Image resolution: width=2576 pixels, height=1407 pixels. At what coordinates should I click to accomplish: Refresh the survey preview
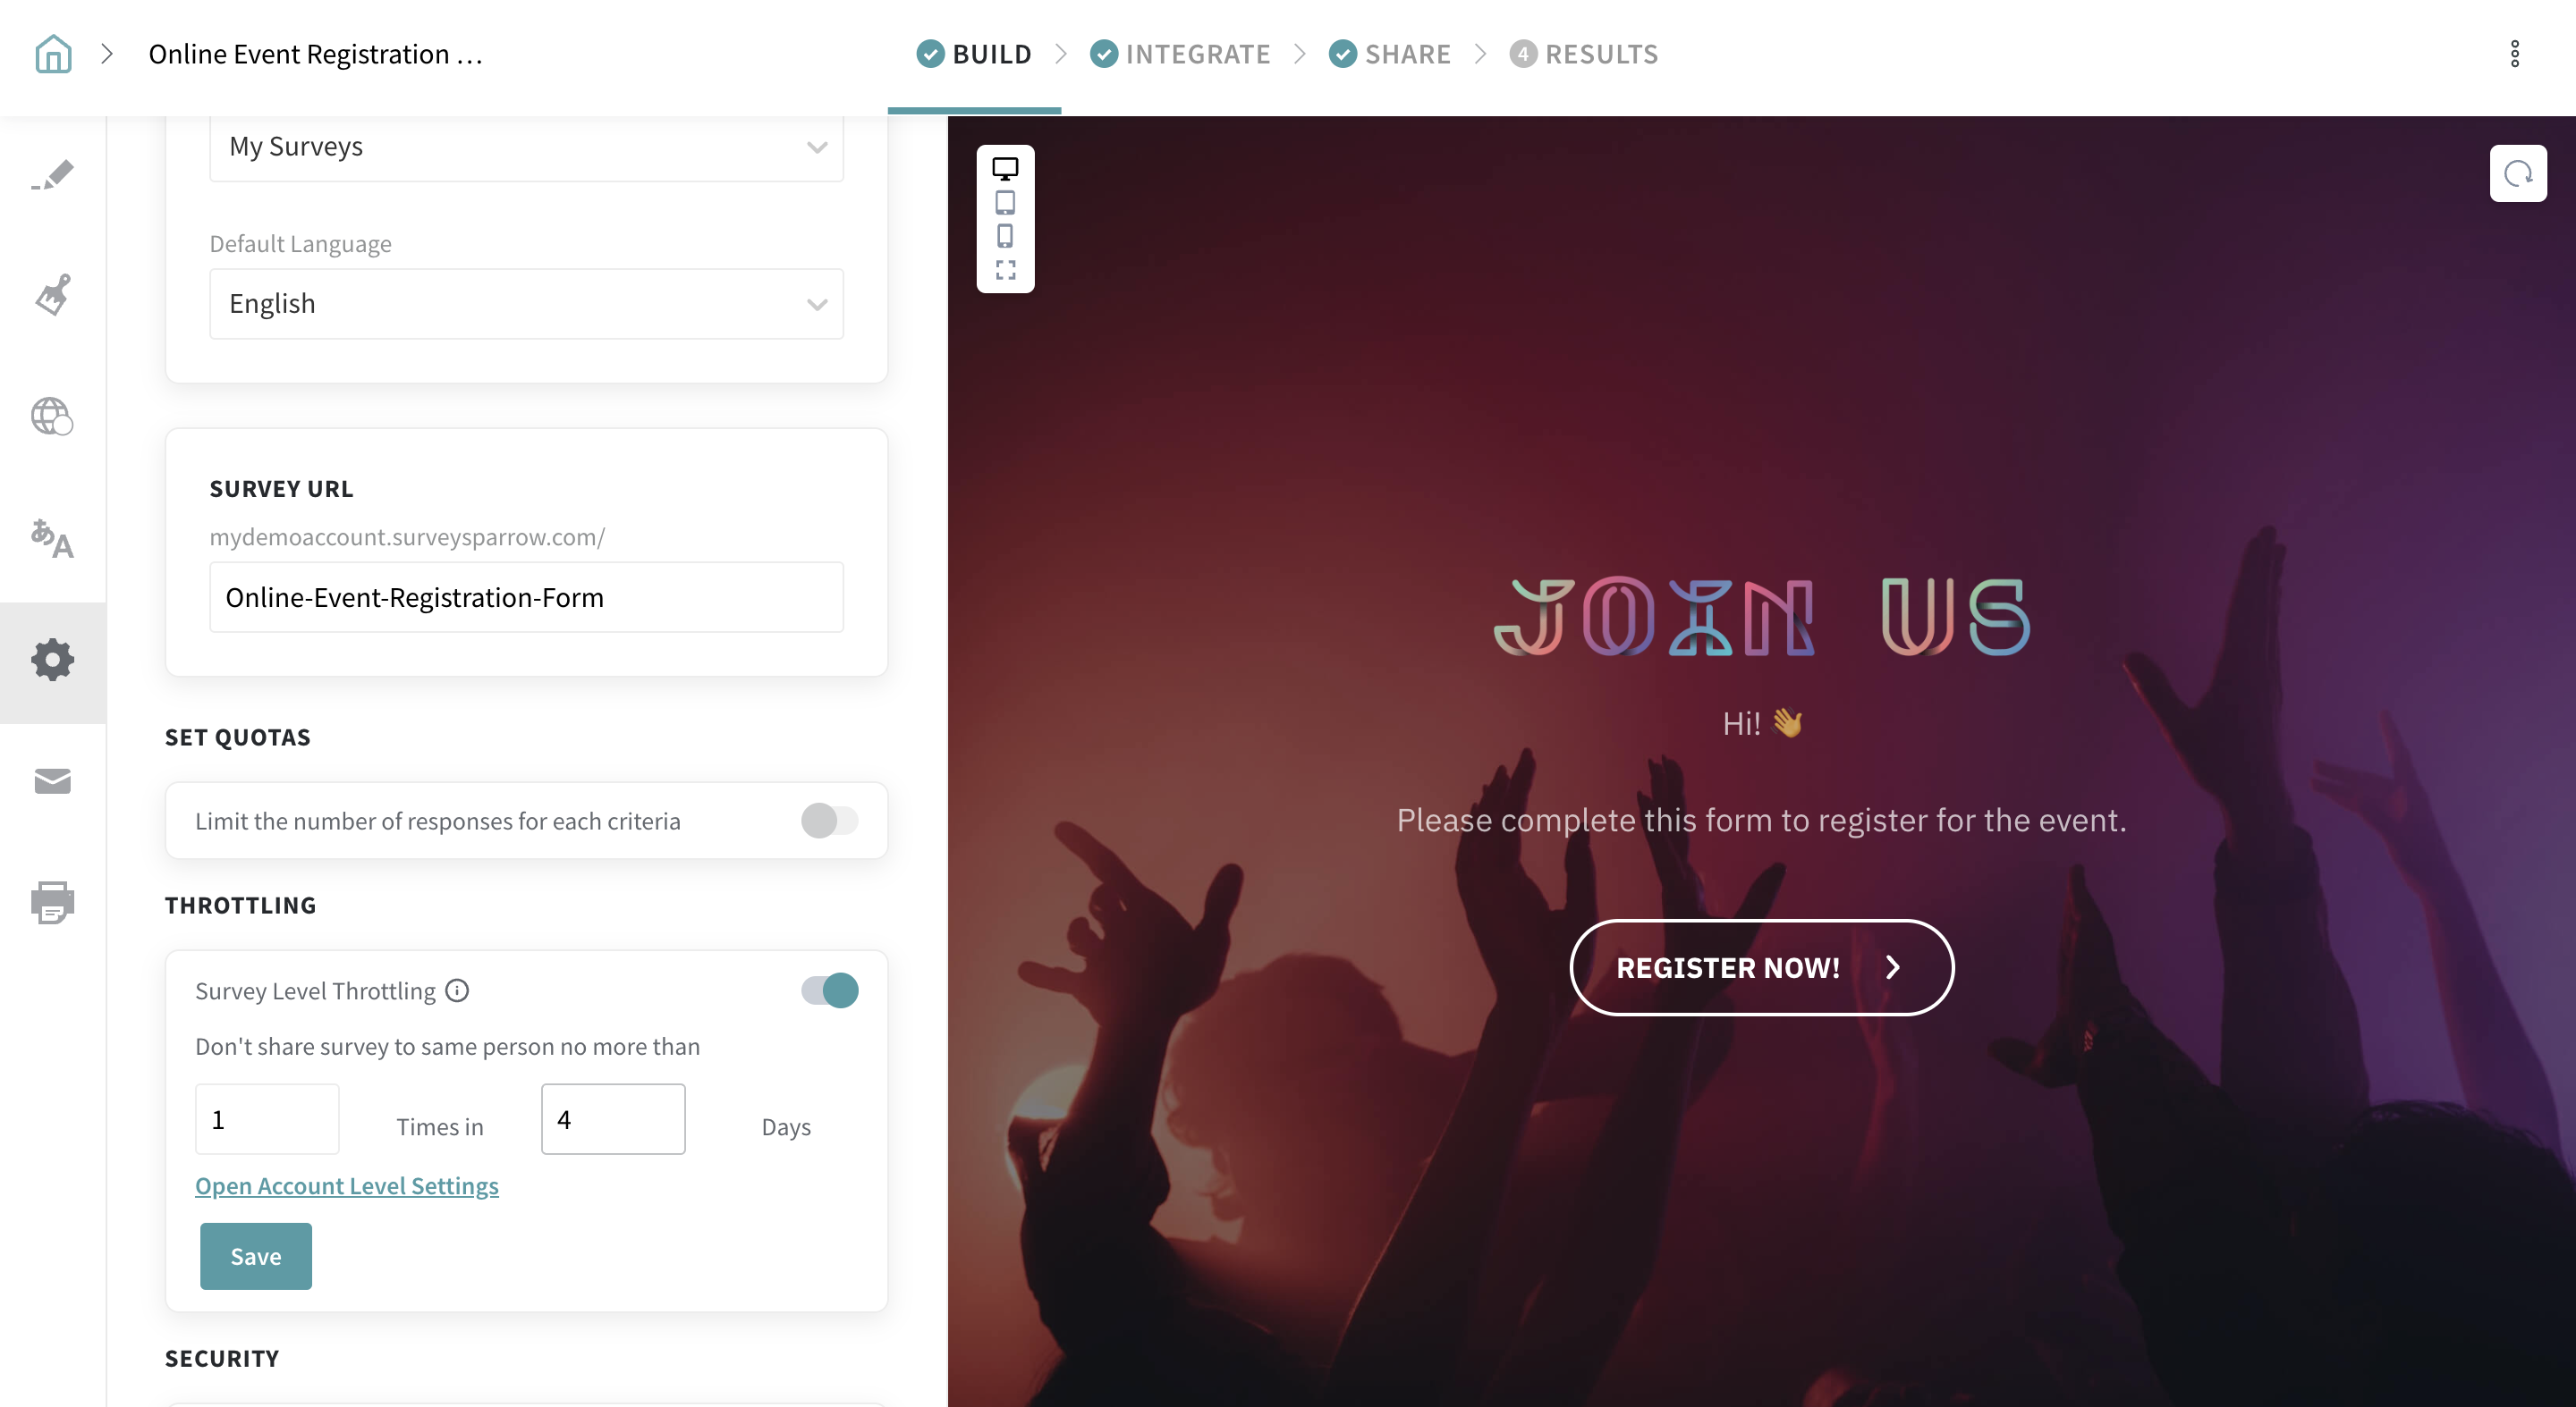coord(2518,174)
